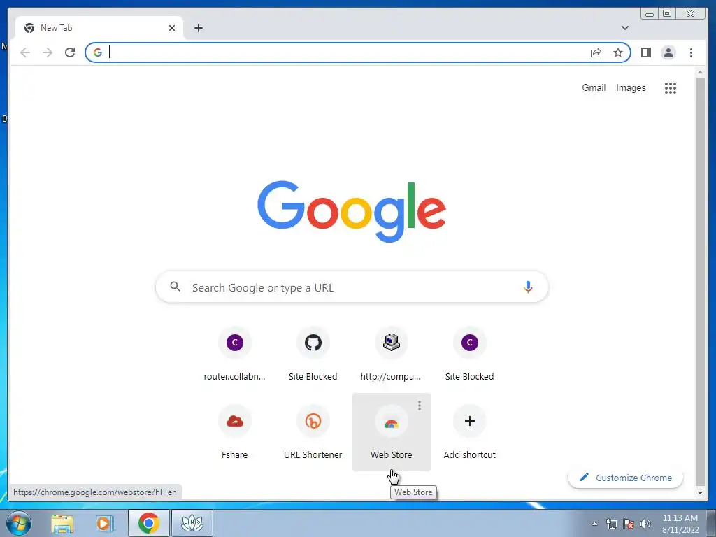Open the Gmail link
The image size is (716, 537).
(594, 87)
